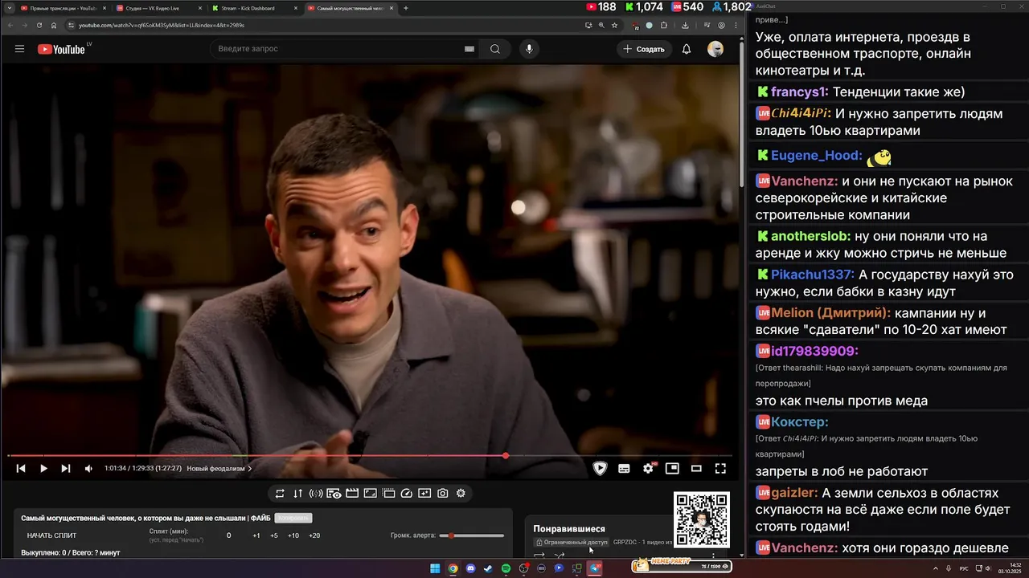Adjust the 'Громк. алерта' volume slider
Screen dimensions: 1029x578
click(x=472, y=535)
